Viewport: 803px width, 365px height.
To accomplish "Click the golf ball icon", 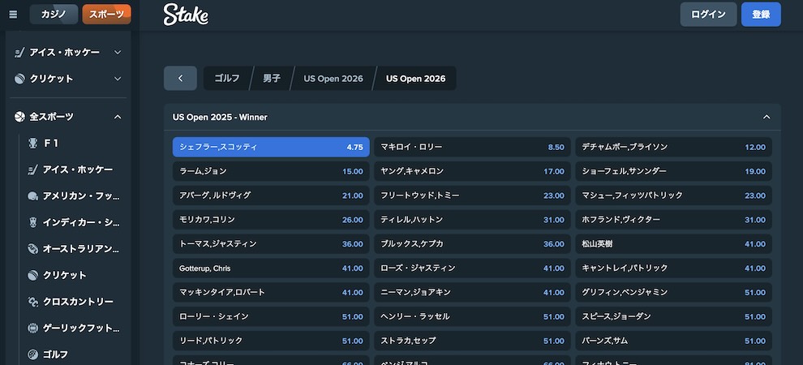I will (32, 354).
